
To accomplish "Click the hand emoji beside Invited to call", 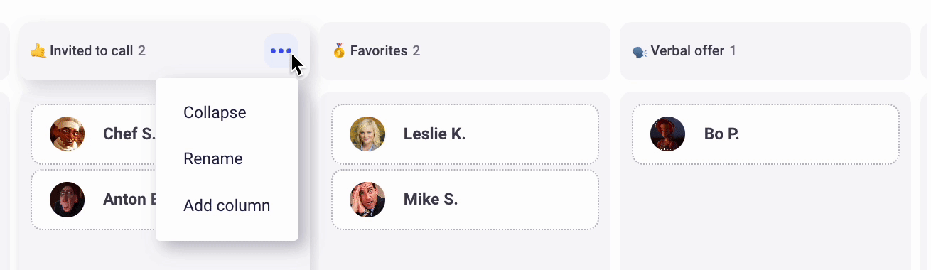I will pyautogui.click(x=38, y=51).
